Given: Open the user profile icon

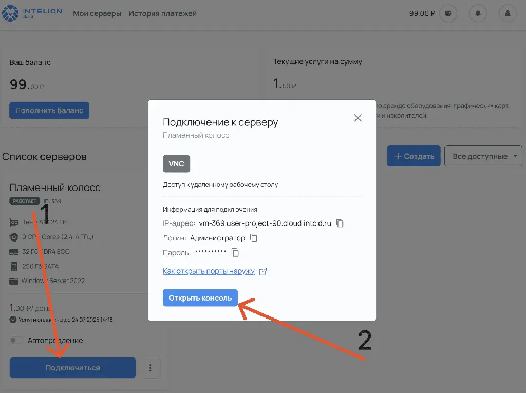Looking at the screenshot, I should coord(508,14).
